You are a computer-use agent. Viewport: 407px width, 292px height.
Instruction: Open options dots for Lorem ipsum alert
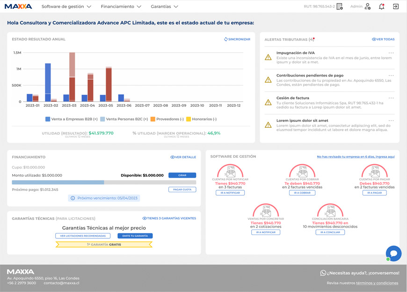391,120
